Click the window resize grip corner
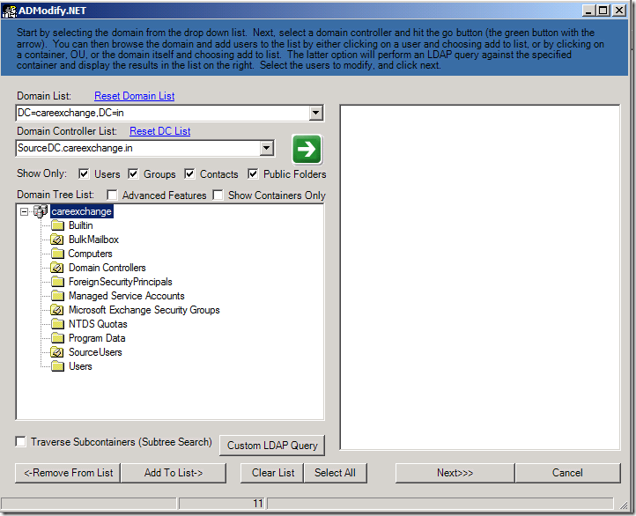636x516 pixels. [624, 505]
